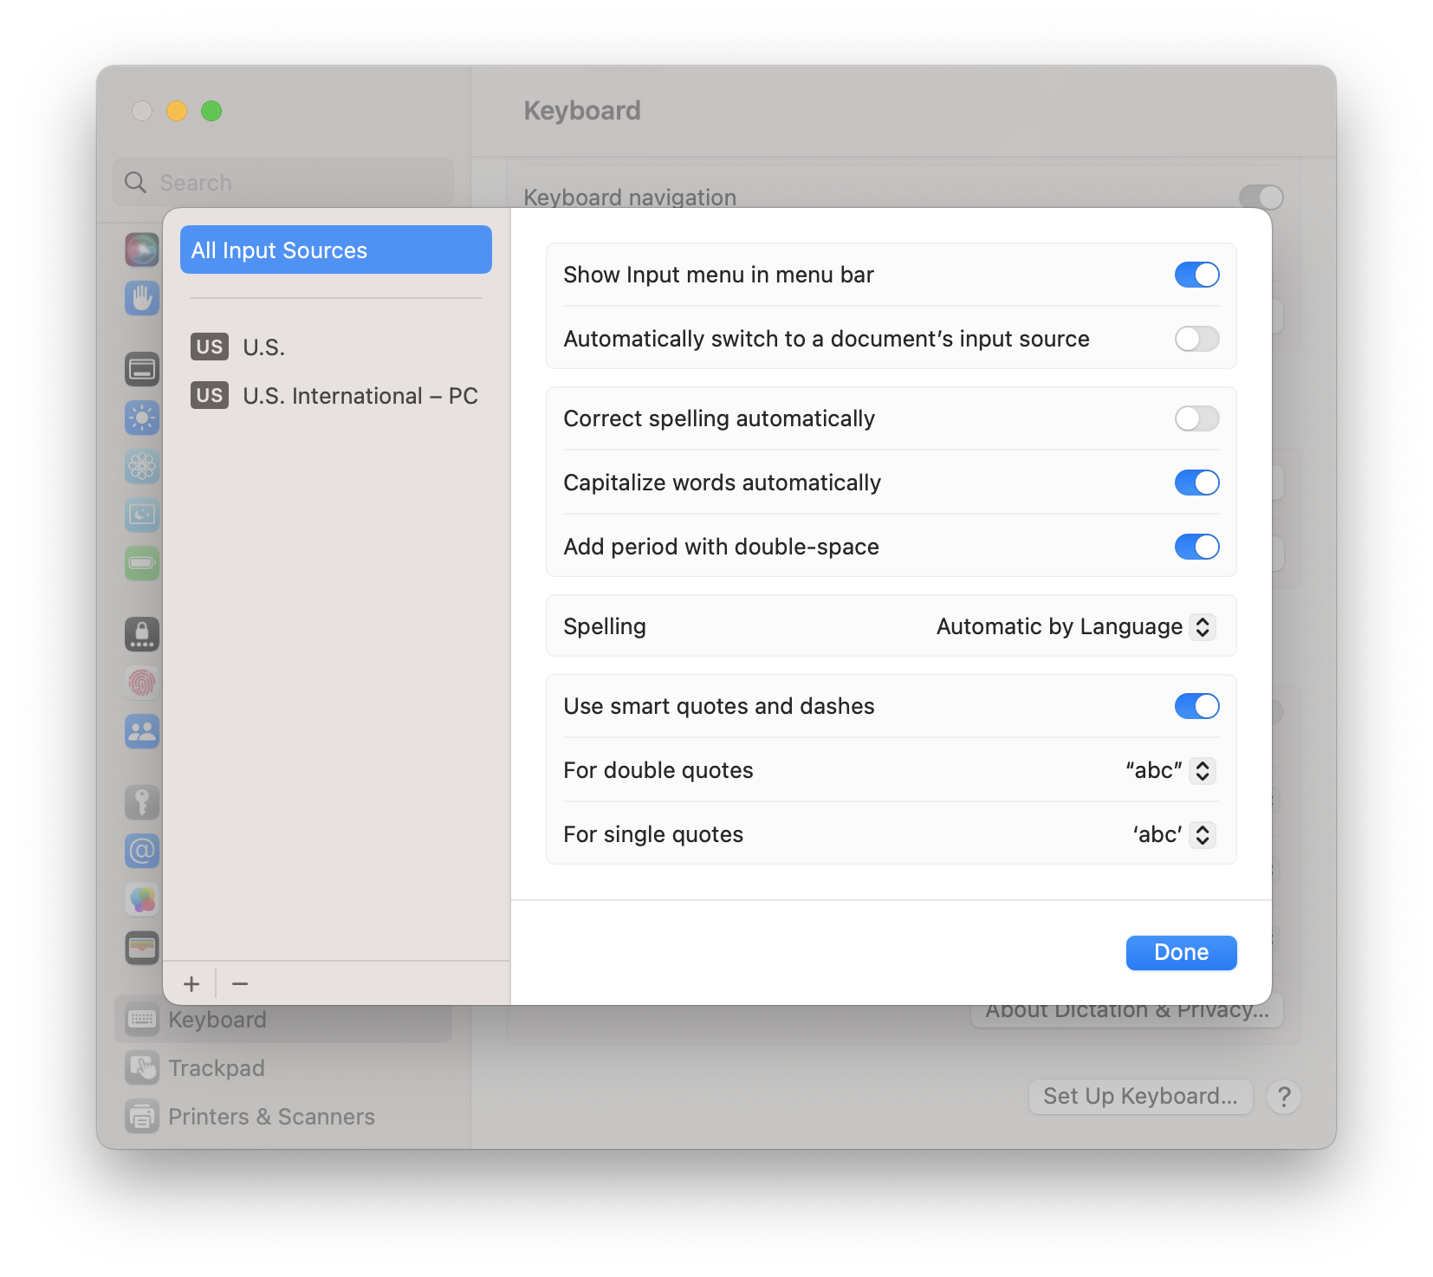
Task: Select the U.S. input source
Action: 263,347
